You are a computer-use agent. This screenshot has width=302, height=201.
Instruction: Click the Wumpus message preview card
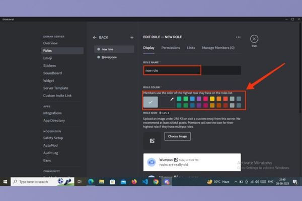192,162
